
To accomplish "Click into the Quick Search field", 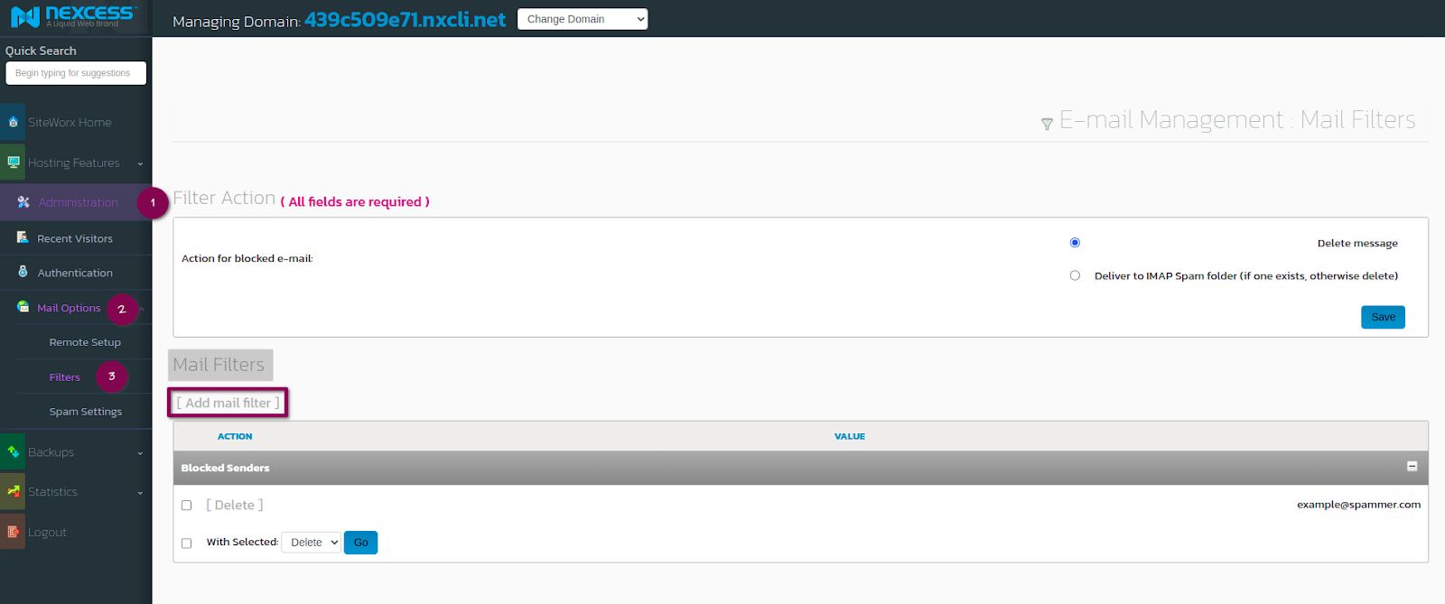I will tap(76, 73).
